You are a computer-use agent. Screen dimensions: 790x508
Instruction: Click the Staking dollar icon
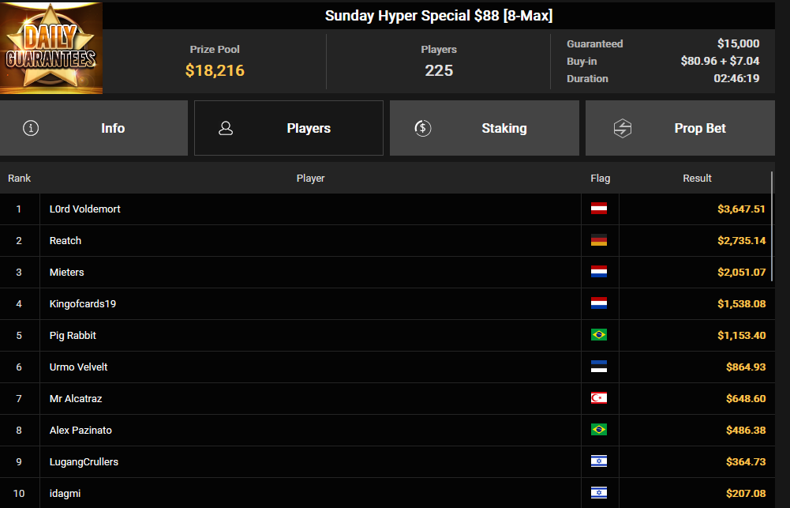tap(423, 128)
